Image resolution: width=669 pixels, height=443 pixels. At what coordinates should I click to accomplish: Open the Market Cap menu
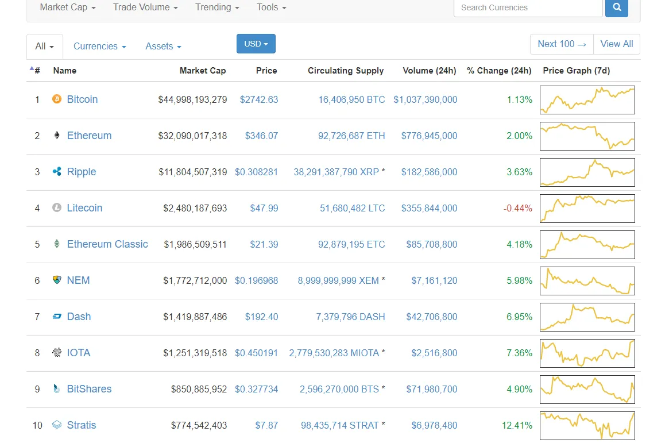(x=67, y=7)
